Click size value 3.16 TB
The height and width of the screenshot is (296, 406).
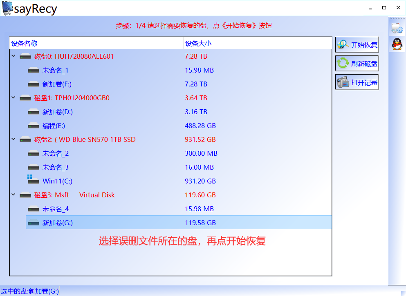(196, 112)
